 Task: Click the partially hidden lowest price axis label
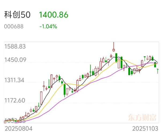click(15, 120)
